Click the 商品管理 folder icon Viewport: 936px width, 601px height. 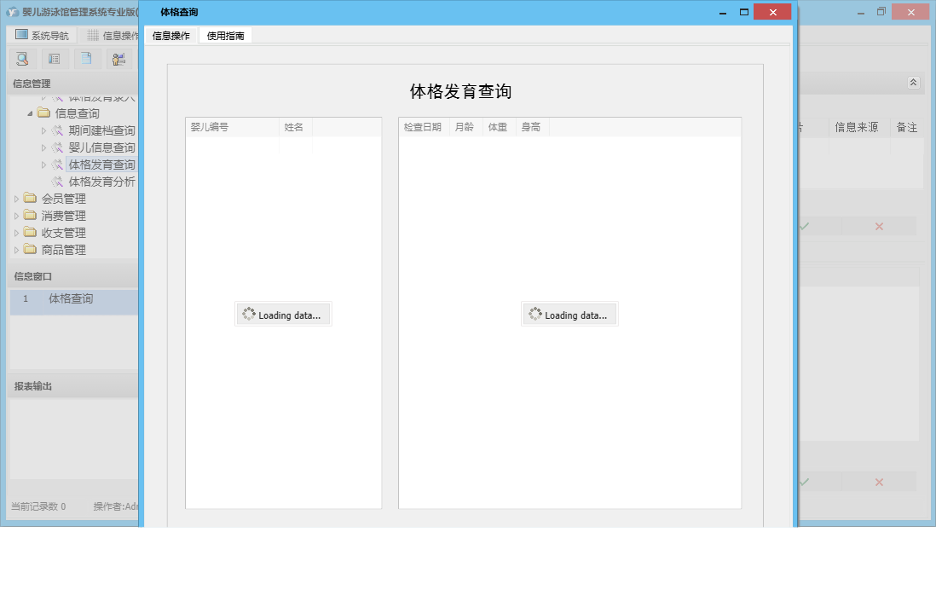(32, 249)
